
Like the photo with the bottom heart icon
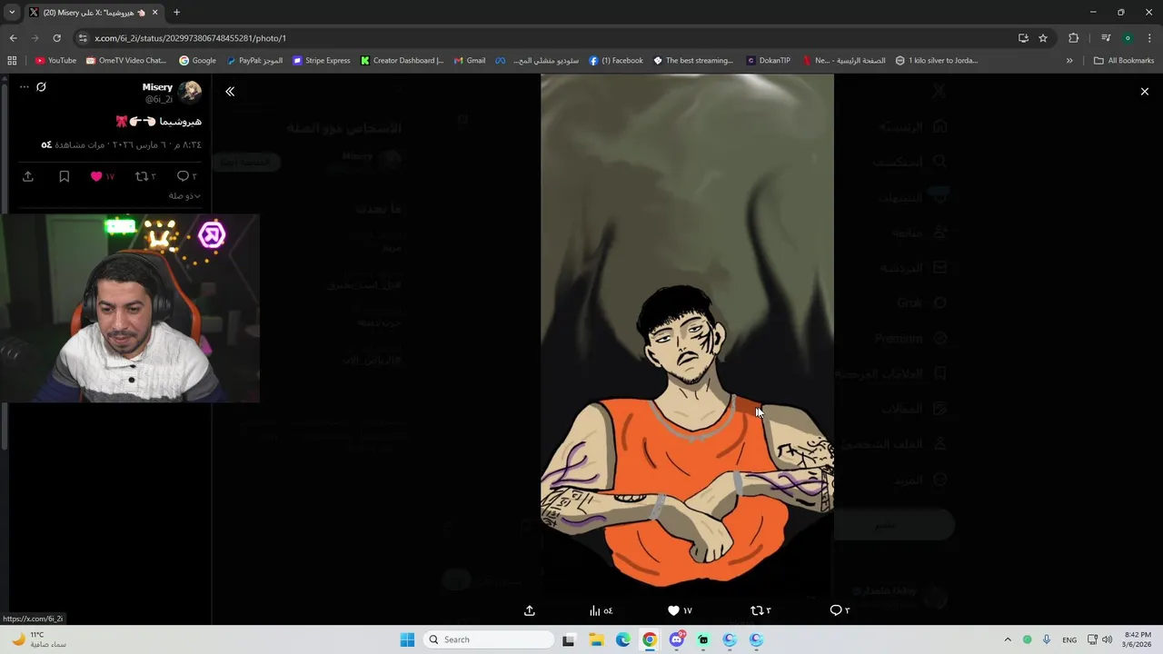pos(680,610)
